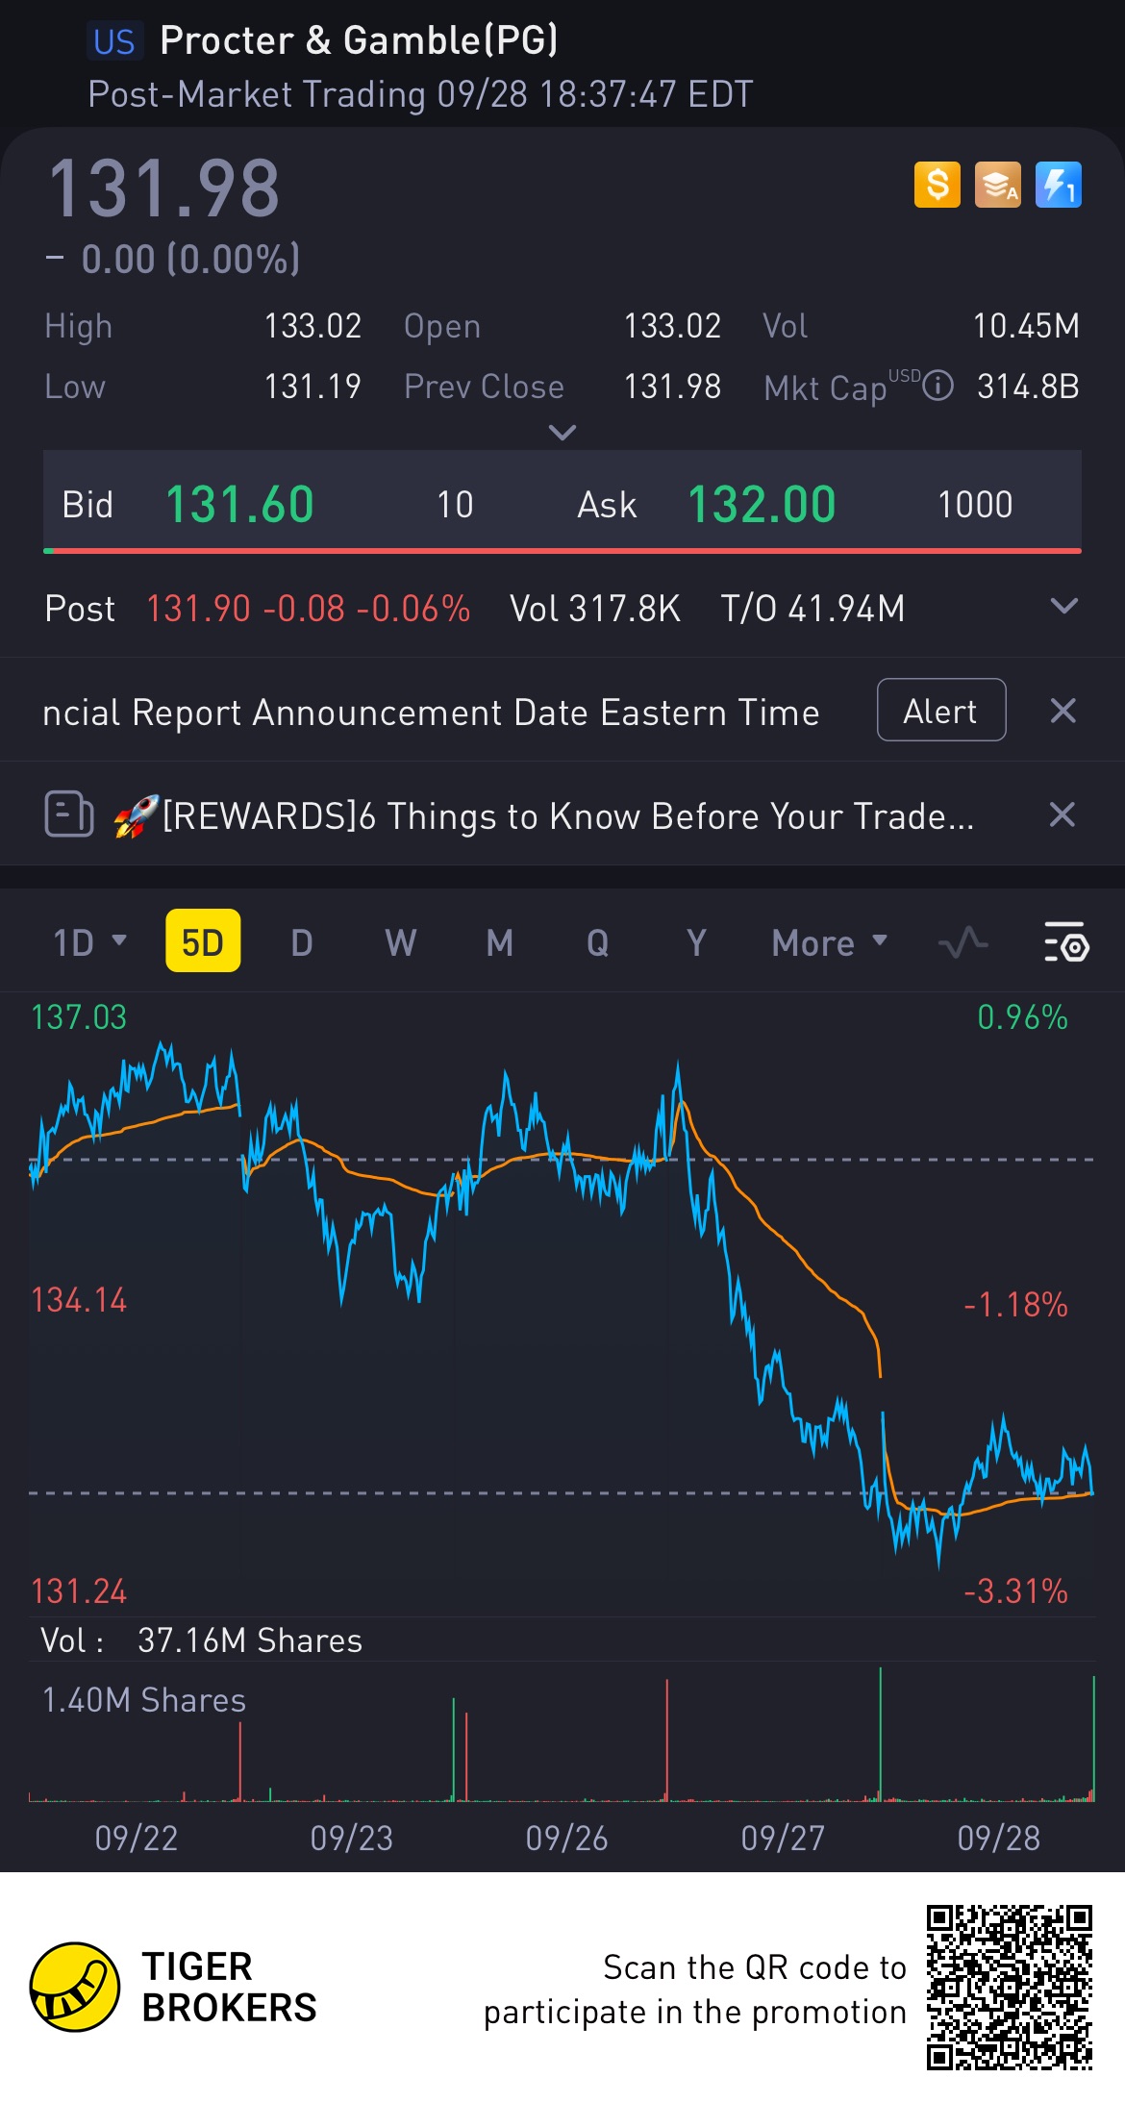Switch to the Y yearly chart tab
Screen dimensions: 1125x2103
(x=696, y=942)
